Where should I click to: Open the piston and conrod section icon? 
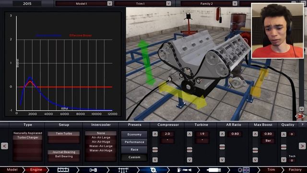coord(93,170)
